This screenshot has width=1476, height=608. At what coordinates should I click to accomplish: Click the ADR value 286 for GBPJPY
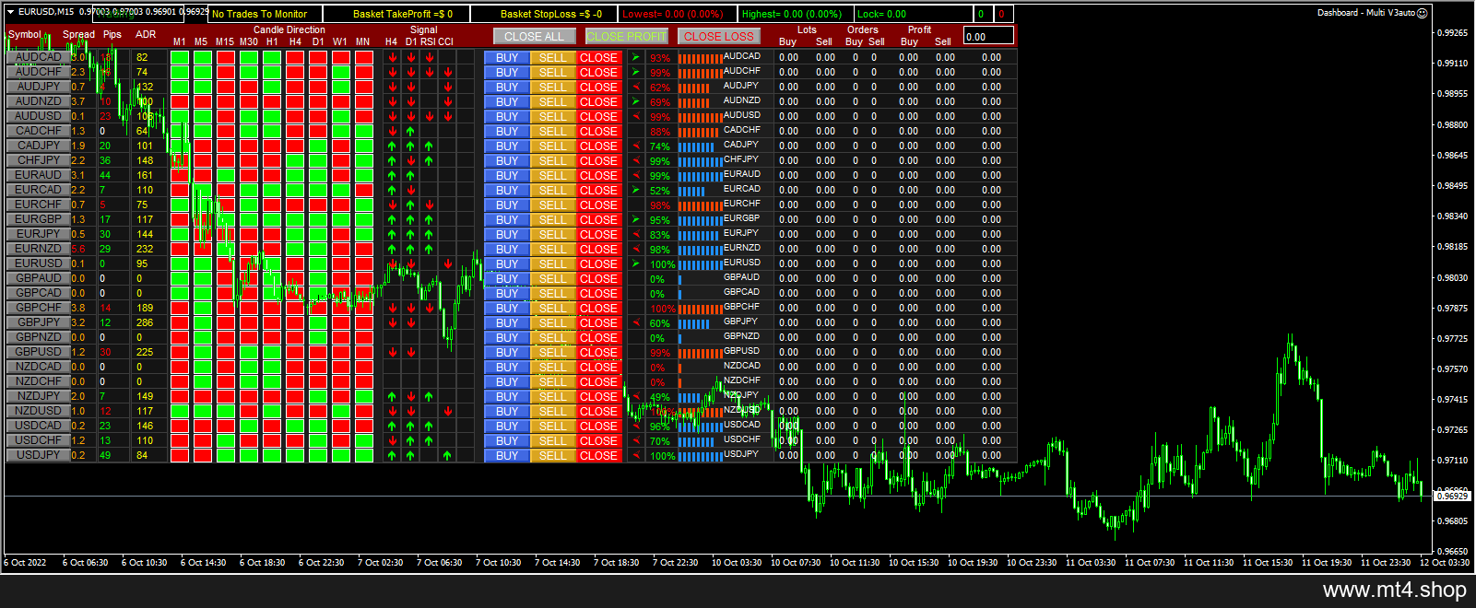pos(145,322)
